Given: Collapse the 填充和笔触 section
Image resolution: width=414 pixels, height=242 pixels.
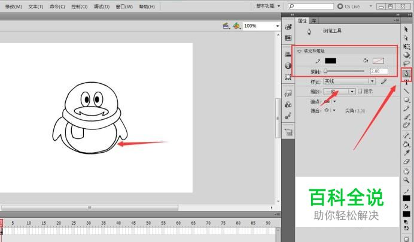Looking at the screenshot, I should (x=299, y=51).
